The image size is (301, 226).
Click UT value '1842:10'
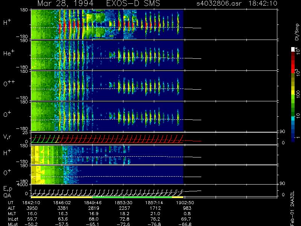(31, 203)
